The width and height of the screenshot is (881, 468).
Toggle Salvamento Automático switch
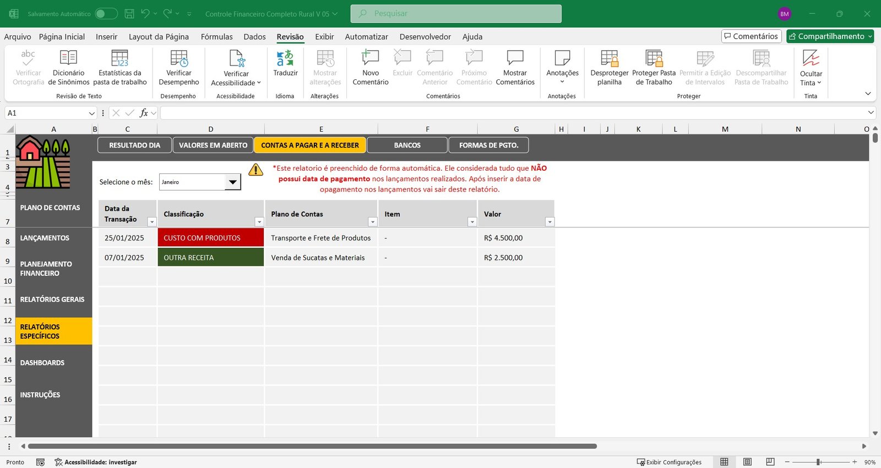(106, 14)
